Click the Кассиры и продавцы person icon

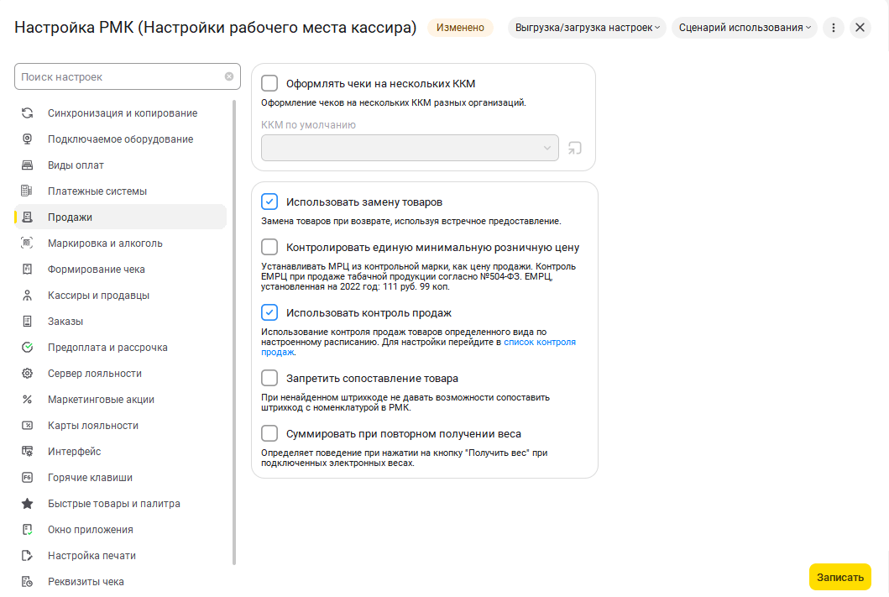[27, 296]
